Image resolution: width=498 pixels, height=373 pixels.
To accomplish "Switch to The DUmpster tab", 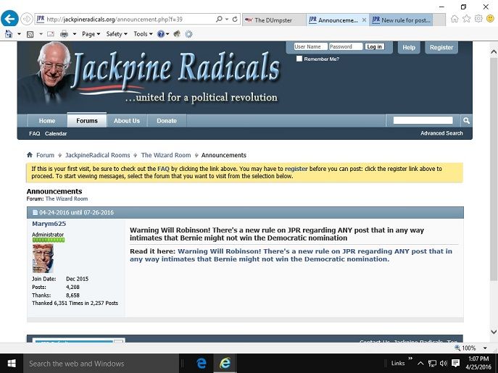I will [275, 20].
